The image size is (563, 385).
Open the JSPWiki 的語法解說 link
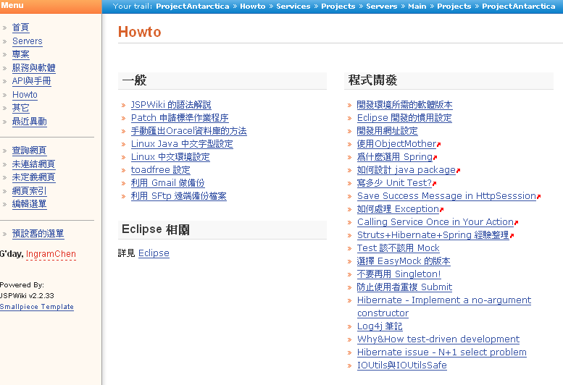(171, 105)
